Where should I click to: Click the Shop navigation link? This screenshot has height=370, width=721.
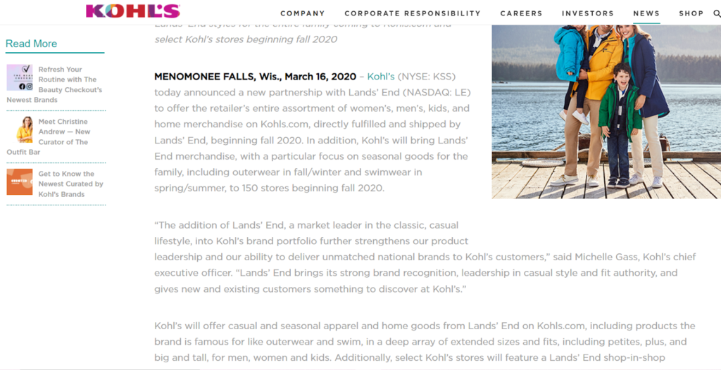(x=691, y=13)
